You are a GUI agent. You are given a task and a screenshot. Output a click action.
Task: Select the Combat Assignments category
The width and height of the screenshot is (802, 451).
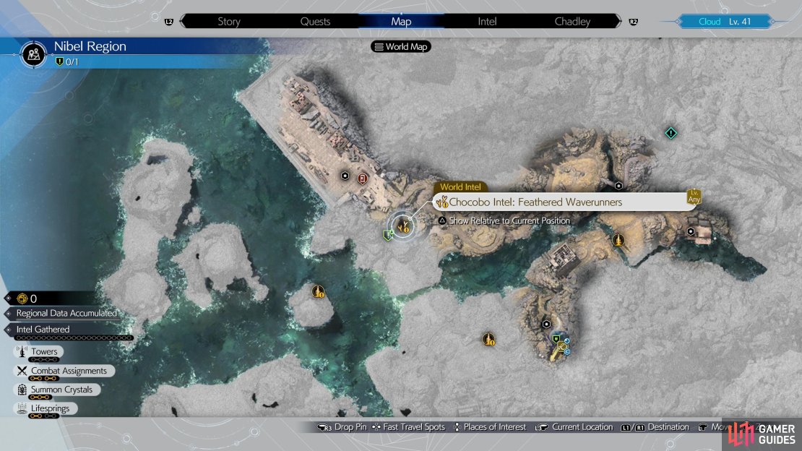pos(64,371)
